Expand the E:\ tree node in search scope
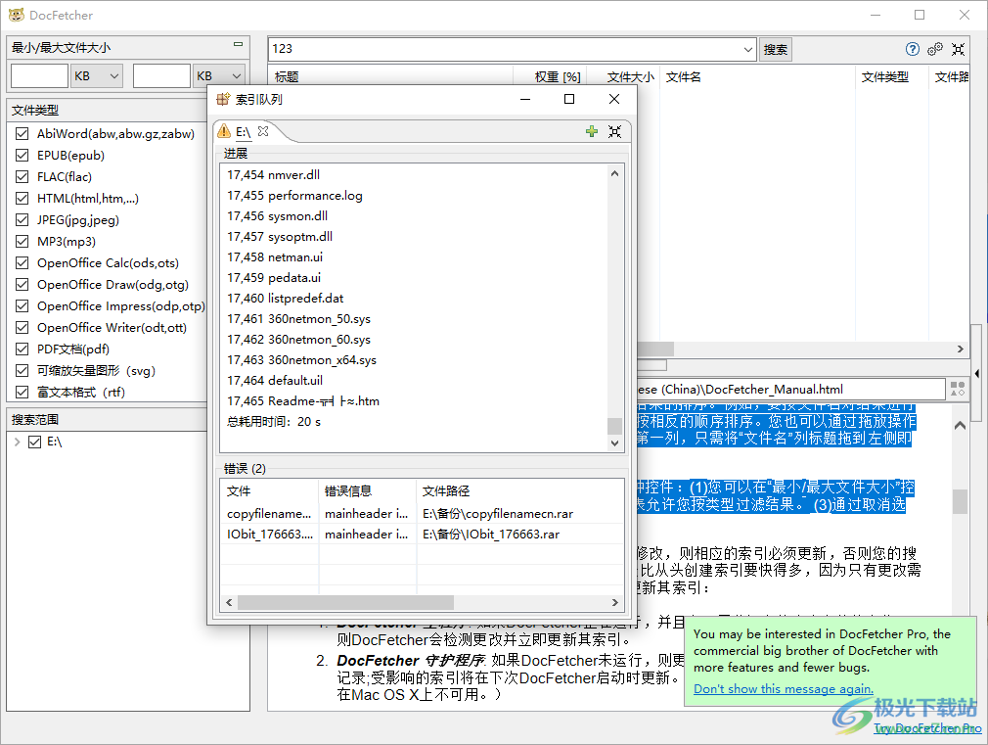Screen dimensions: 988x745 point(17,442)
